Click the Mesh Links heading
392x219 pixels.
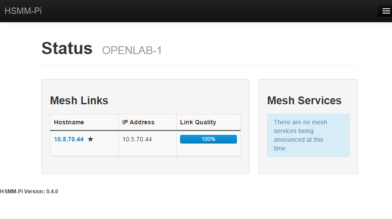[x=79, y=101]
